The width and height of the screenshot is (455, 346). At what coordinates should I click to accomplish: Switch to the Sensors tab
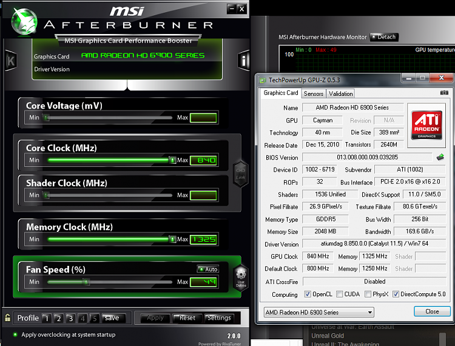(x=314, y=93)
